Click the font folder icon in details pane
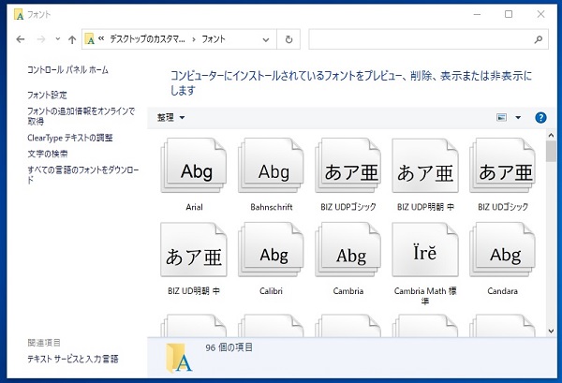The height and width of the screenshot is (383, 562). pos(179,358)
